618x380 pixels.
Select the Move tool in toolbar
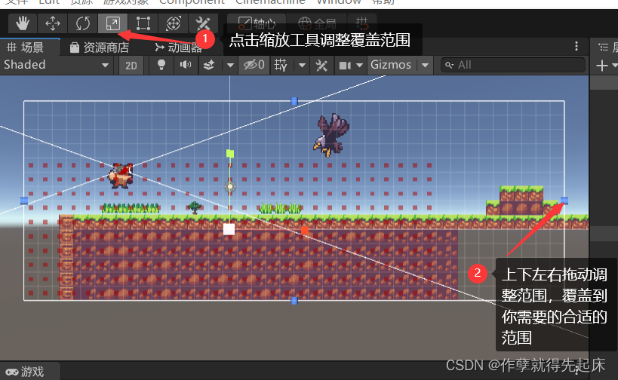point(53,23)
